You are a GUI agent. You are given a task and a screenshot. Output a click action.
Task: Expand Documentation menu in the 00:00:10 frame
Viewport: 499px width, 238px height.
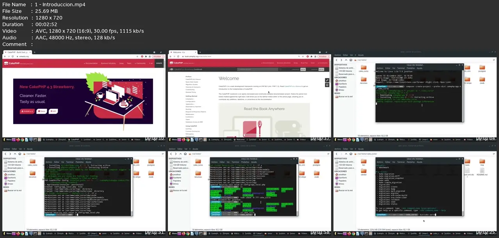point(91,63)
